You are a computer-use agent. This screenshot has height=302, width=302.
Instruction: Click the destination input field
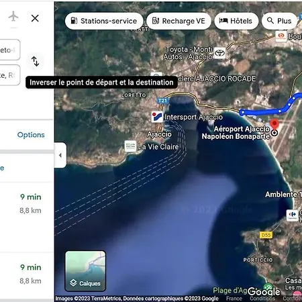[10, 75]
